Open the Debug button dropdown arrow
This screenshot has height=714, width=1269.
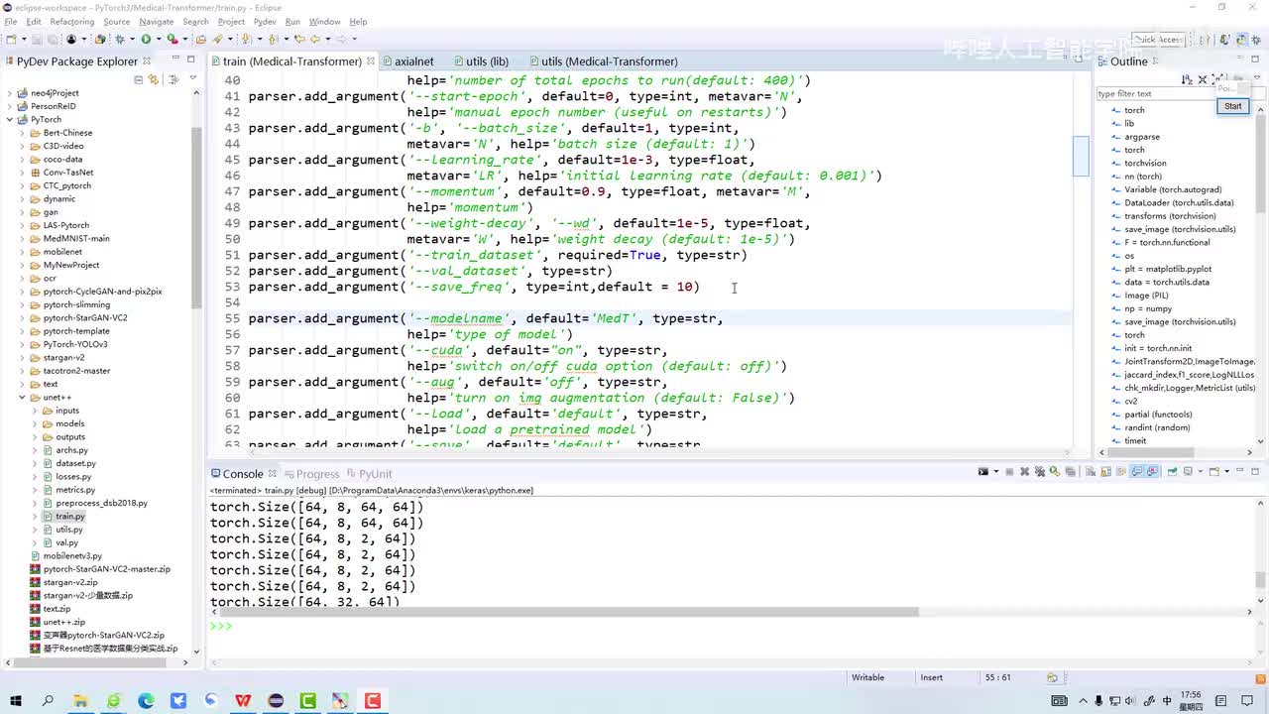[131, 40]
